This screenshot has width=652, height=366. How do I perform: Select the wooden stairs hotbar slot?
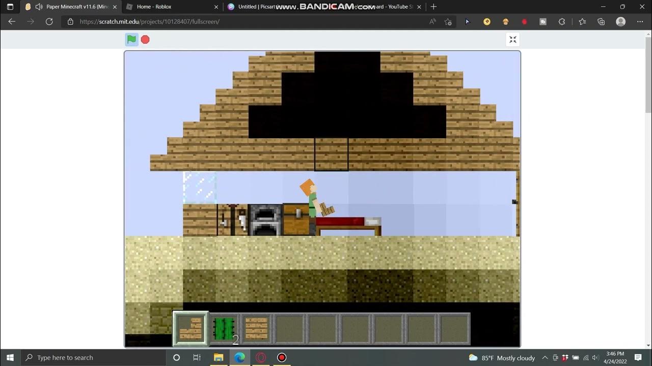[191, 329]
